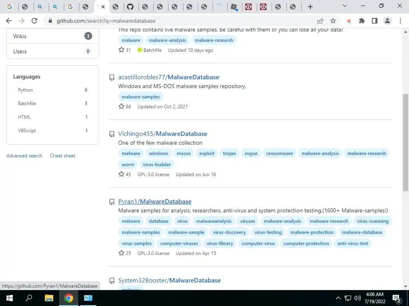The image size is (409, 306).
Task: Share this page via share icon
Action: [x=320, y=21]
